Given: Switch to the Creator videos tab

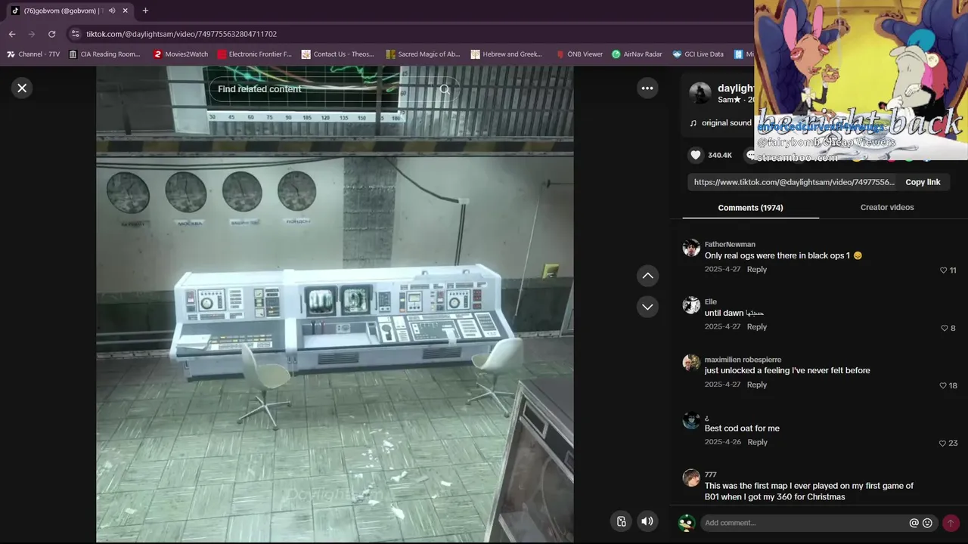Looking at the screenshot, I should 887,207.
